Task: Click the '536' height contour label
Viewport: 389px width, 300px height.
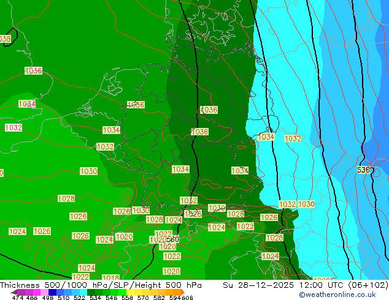Action: tap(363, 170)
